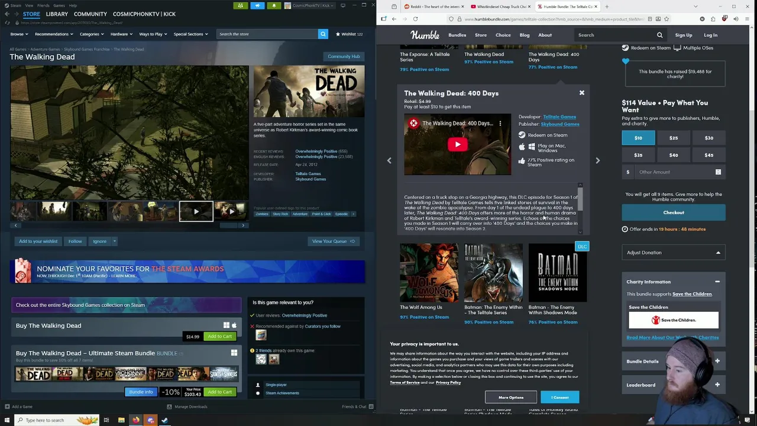Open The Wolf Among Us thumbnail
Image resolution: width=757 pixels, height=426 pixels.
pyautogui.click(x=429, y=273)
